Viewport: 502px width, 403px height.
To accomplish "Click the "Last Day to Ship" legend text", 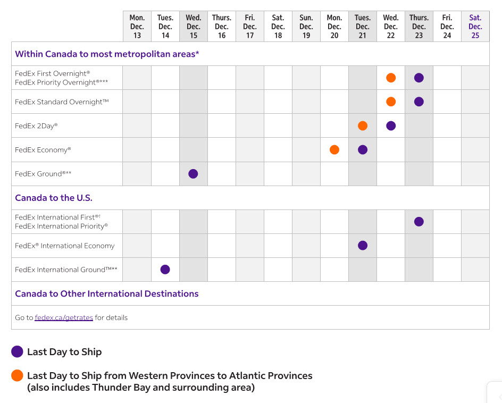I will pos(64,351).
